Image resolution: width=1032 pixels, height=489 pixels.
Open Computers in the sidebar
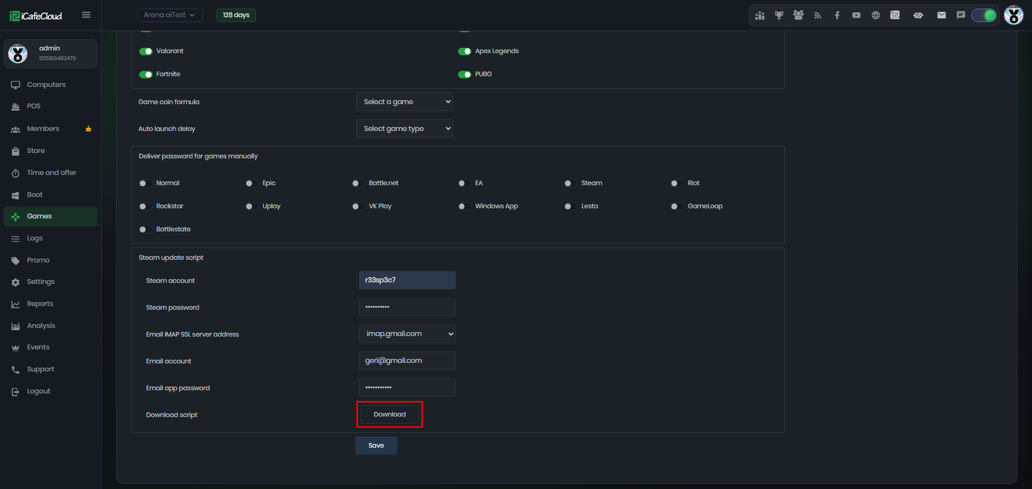[x=51, y=85]
